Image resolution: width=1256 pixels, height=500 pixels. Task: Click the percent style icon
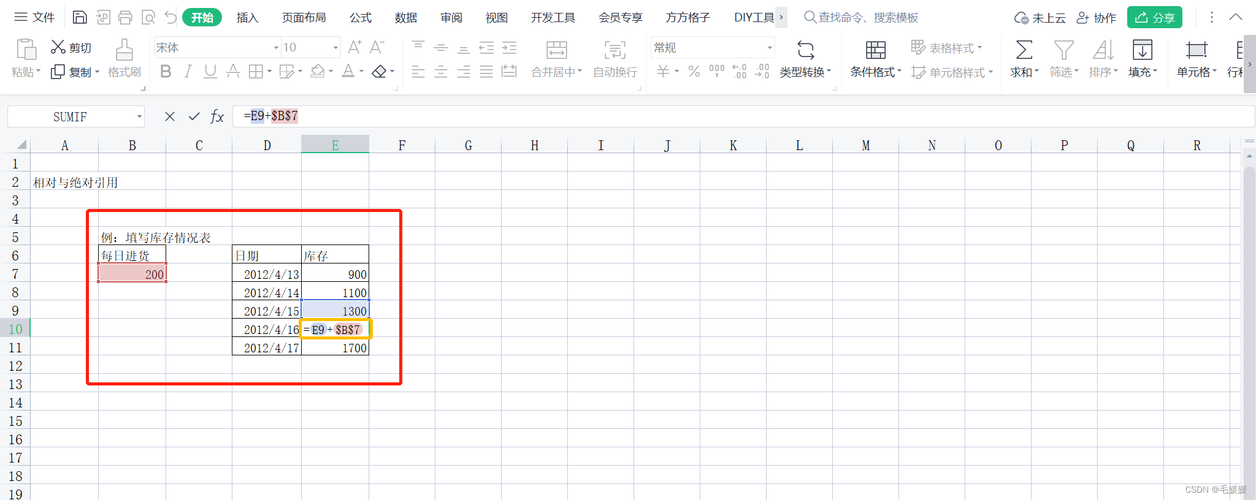tap(694, 72)
